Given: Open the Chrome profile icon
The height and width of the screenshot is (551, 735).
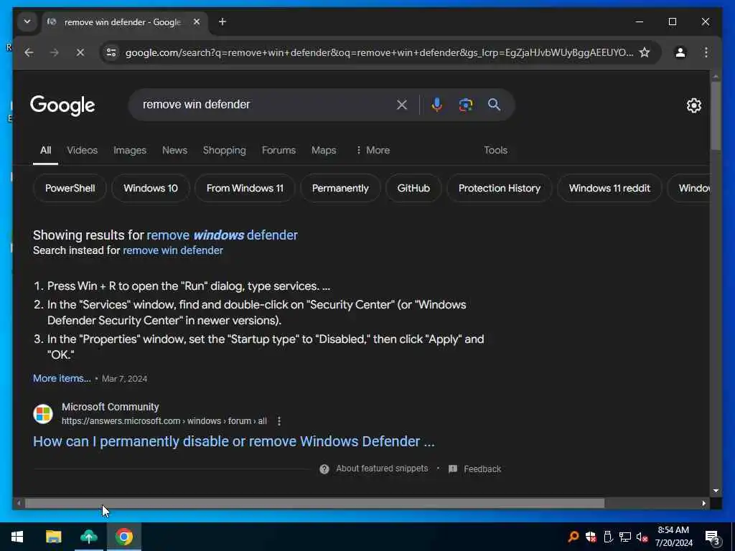Looking at the screenshot, I should [680, 52].
